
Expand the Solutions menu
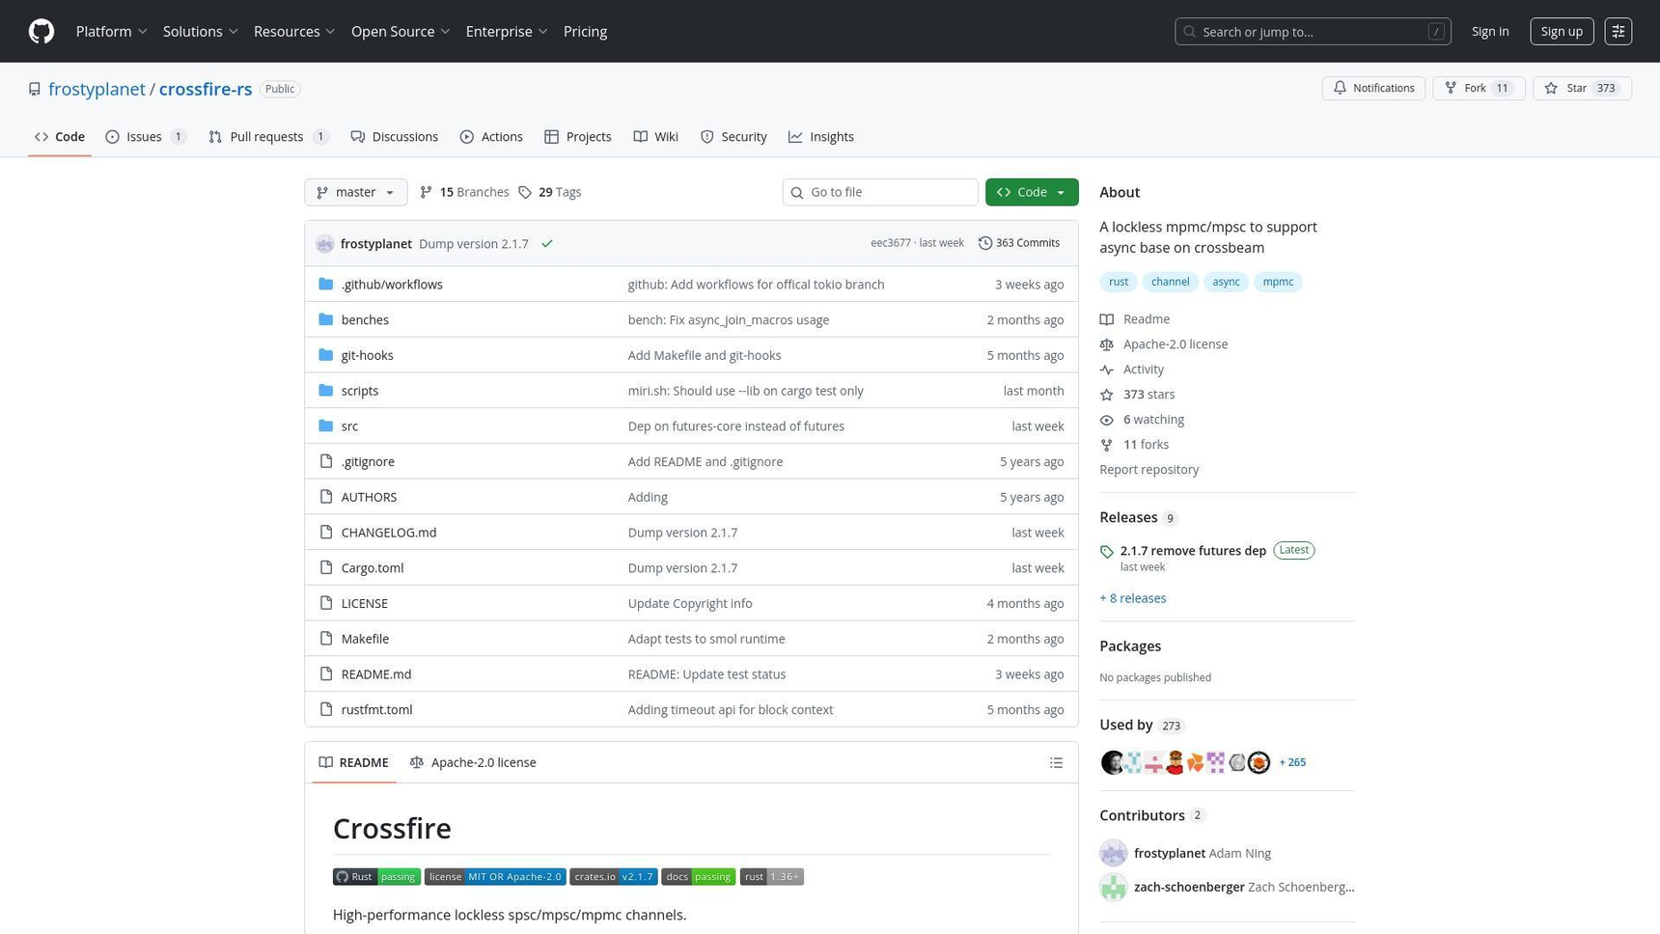coord(201,31)
